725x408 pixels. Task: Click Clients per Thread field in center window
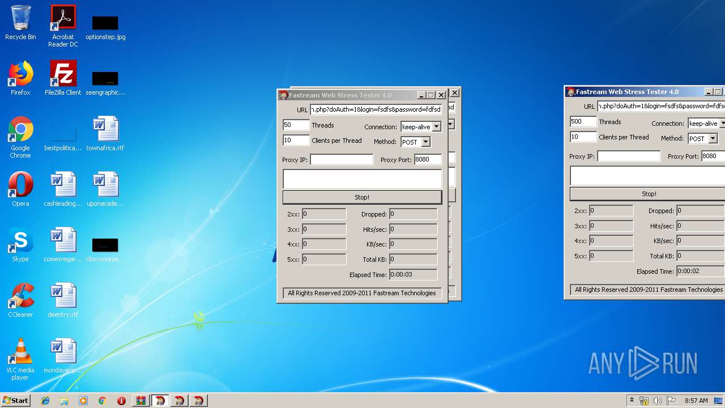[296, 140]
